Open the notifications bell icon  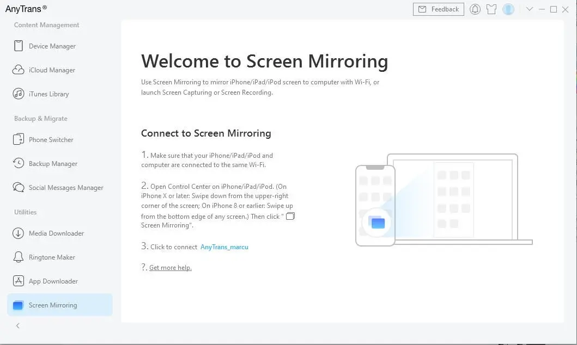475,9
